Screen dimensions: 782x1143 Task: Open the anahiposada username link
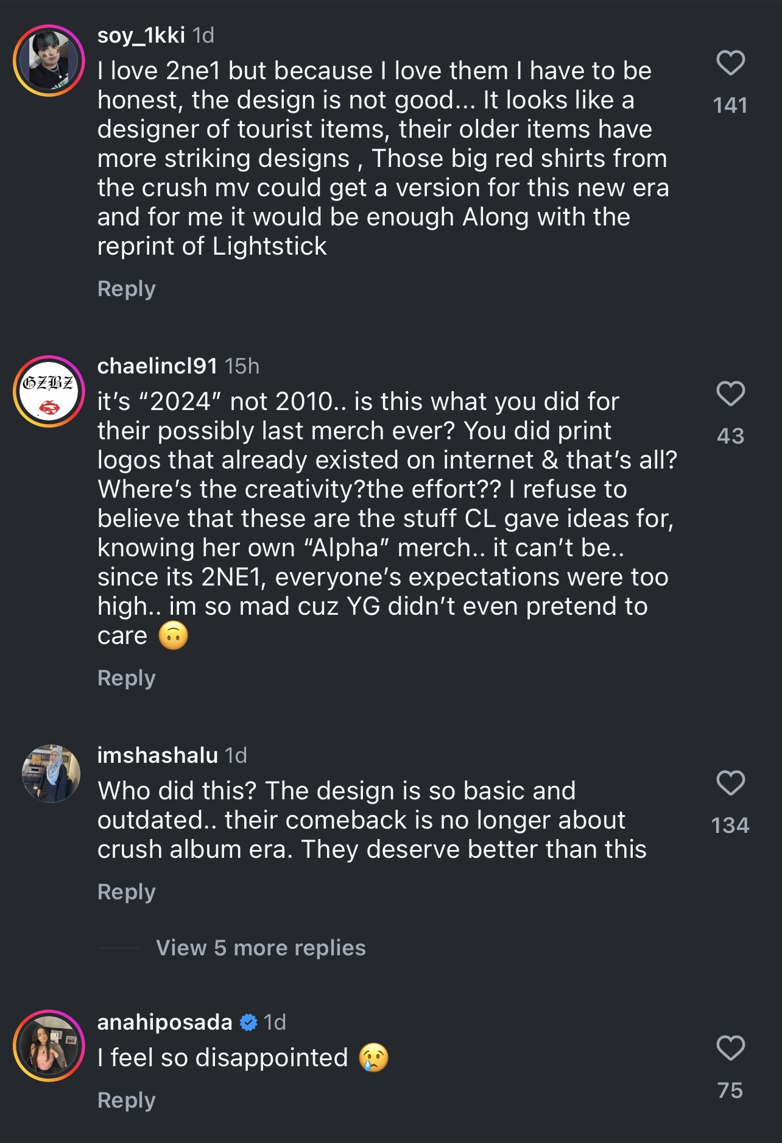(164, 1022)
